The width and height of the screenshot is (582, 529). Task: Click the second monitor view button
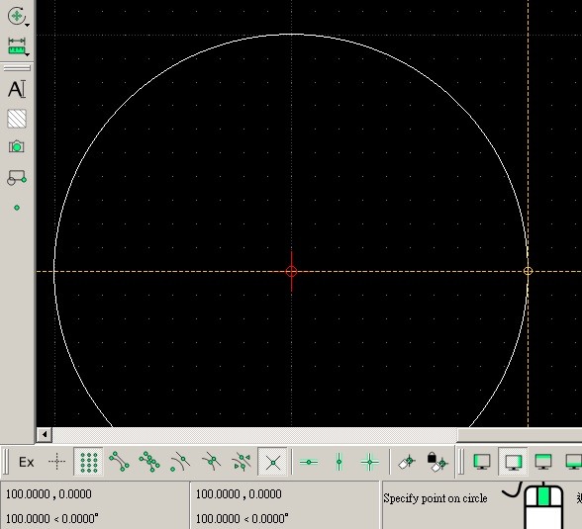pos(513,462)
